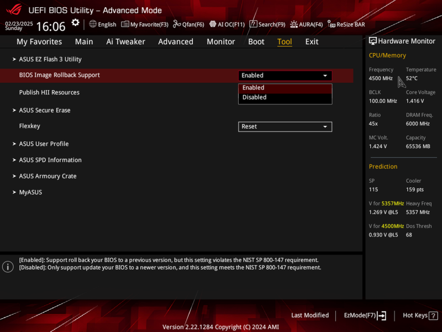
Task: Select the Flexkey label
Action: pyautogui.click(x=30, y=126)
